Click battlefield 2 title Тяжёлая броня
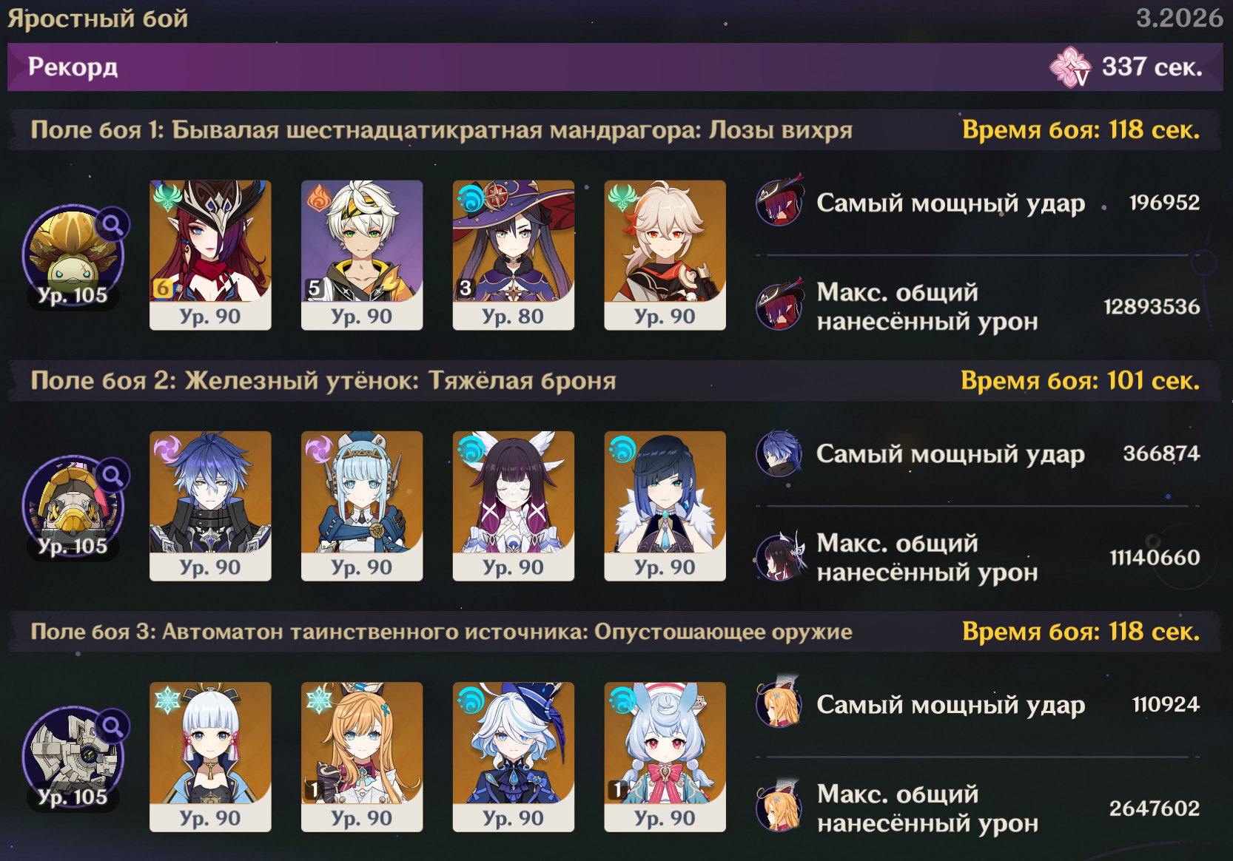Screen dimensions: 1233x861 (523, 381)
